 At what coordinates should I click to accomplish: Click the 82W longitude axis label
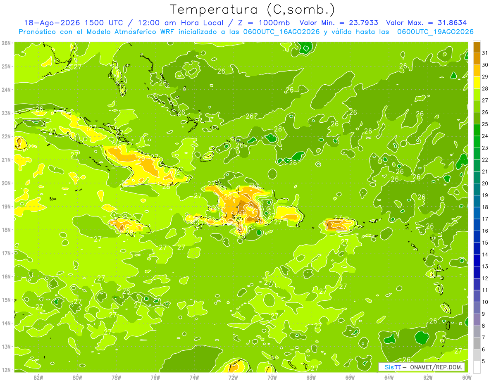[38, 377]
